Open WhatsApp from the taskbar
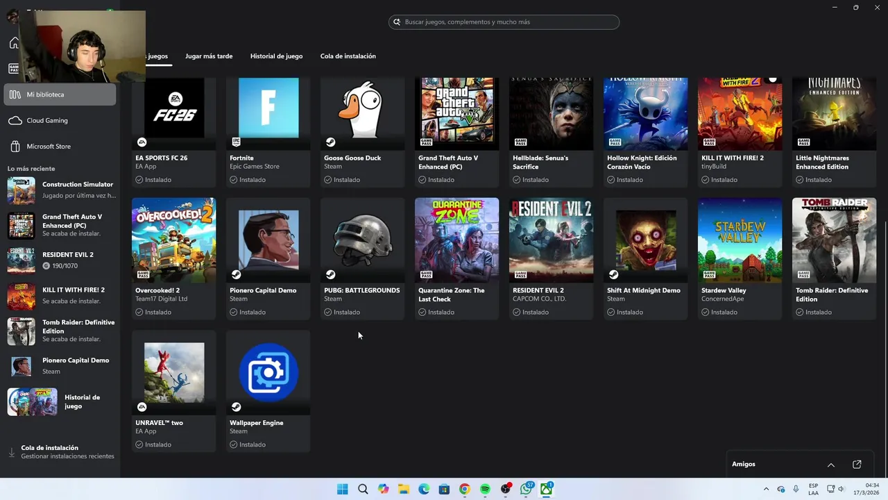This screenshot has width=888, height=500. point(526,489)
